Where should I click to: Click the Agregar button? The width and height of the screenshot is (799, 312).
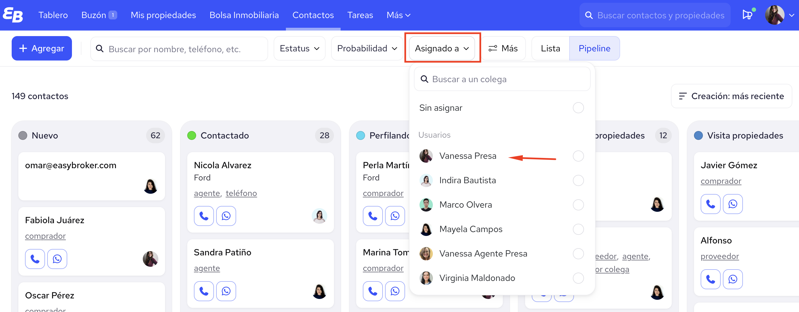42,48
